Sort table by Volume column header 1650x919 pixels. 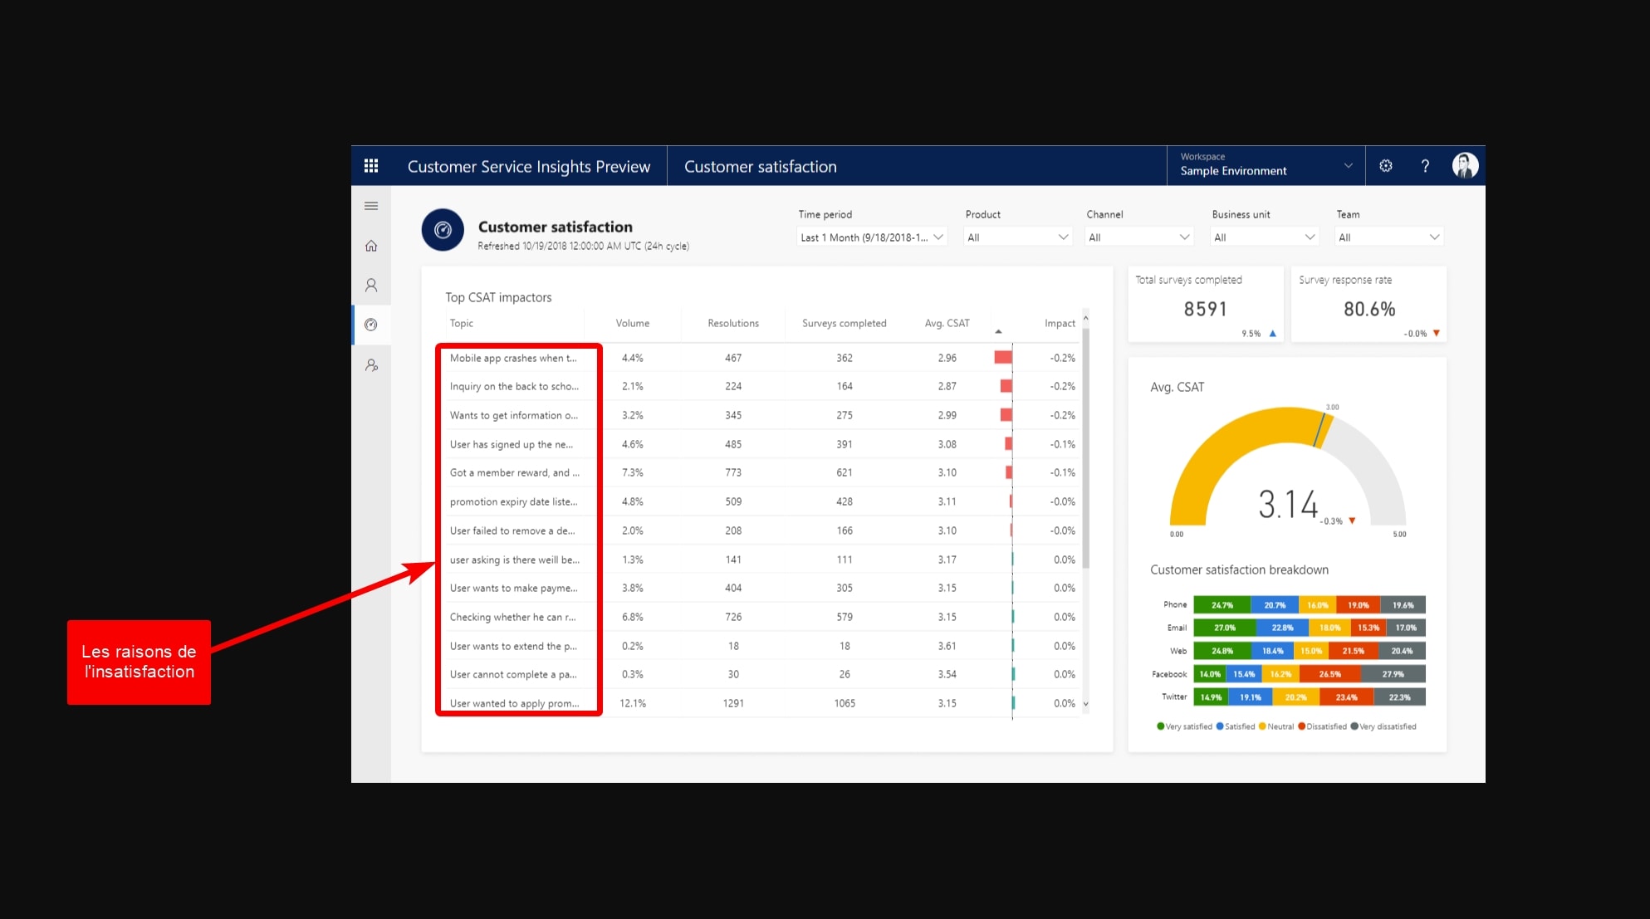click(x=632, y=324)
